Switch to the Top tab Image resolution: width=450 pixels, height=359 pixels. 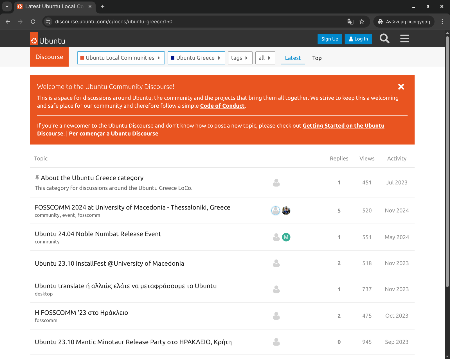pos(317,58)
